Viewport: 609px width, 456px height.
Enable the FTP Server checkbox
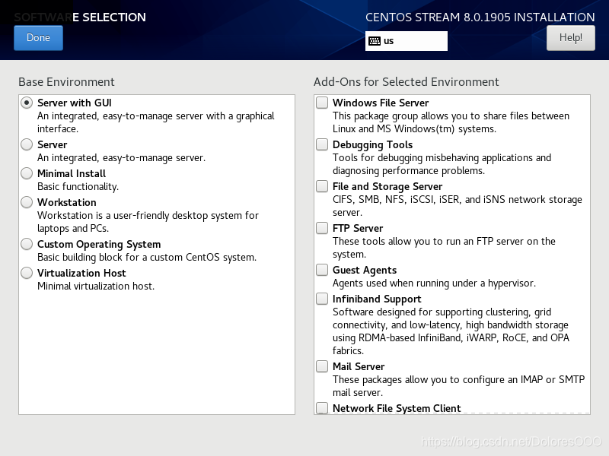click(x=322, y=228)
